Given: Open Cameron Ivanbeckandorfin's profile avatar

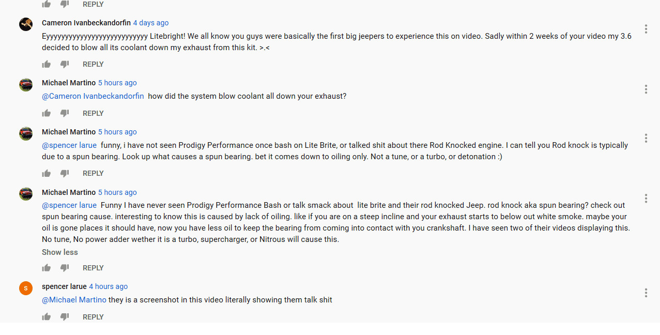Looking at the screenshot, I should 26,24.
